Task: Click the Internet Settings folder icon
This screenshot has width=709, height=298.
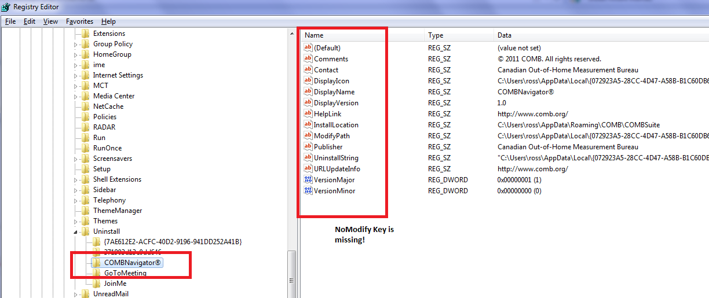Action: 86,75
